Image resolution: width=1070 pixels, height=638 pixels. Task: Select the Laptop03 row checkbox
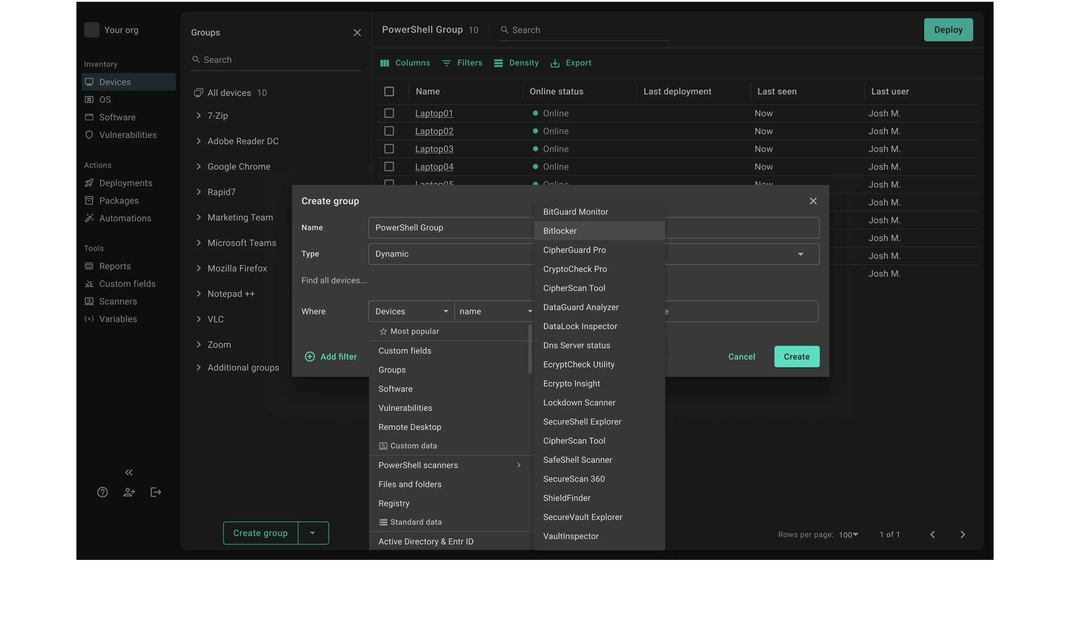389,149
